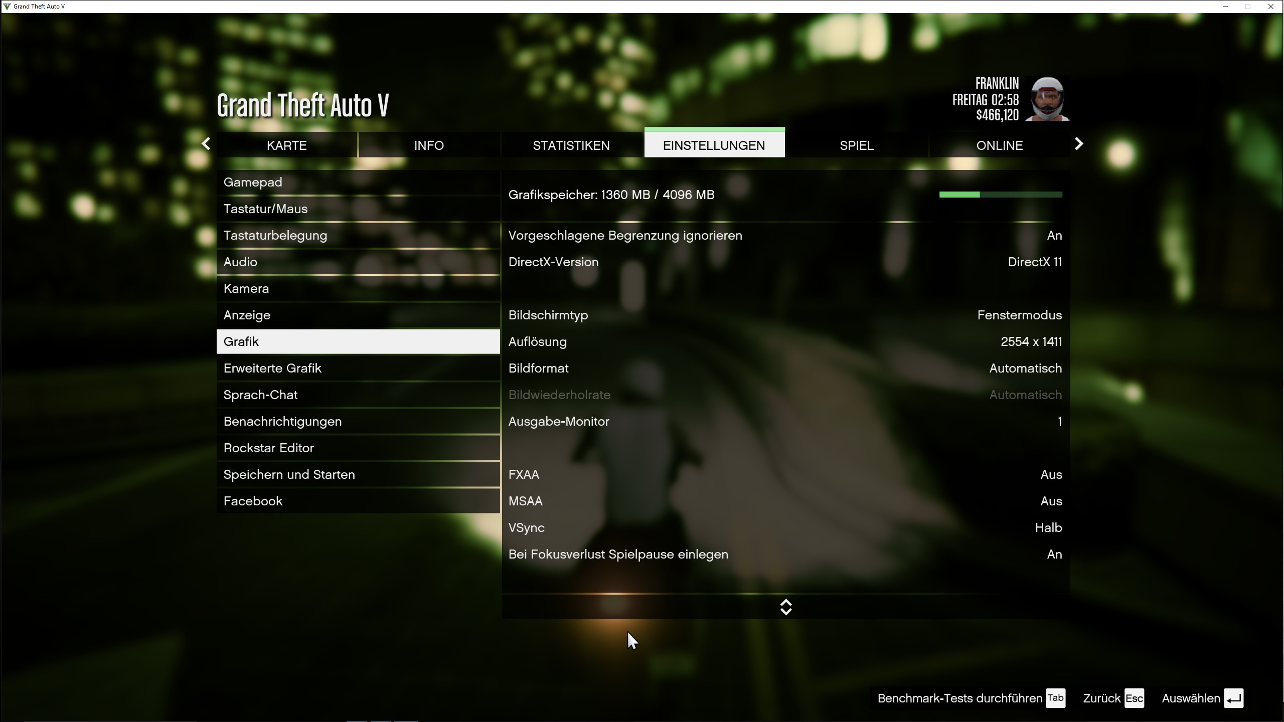This screenshot has height=722, width=1284.
Task: Toggle Vorgeschlagene Begrenzung ignorieren
Action: (786, 235)
